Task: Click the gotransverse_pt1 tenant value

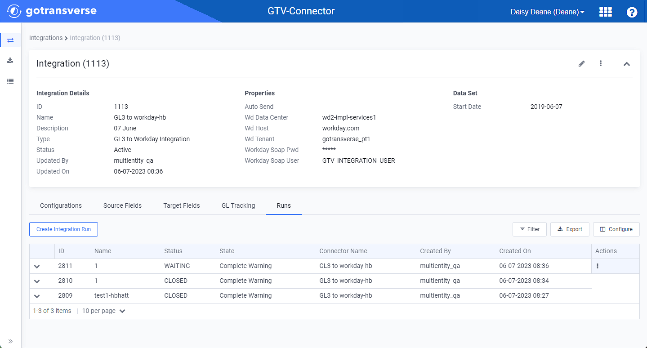Action: coord(346,139)
